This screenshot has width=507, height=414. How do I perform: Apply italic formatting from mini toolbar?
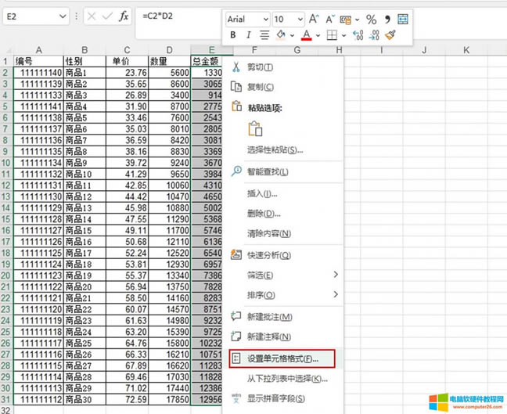249,34
